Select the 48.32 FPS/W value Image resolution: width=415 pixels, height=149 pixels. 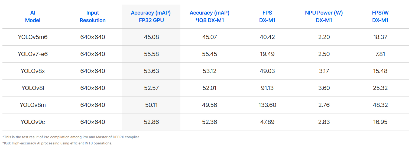click(x=380, y=105)
